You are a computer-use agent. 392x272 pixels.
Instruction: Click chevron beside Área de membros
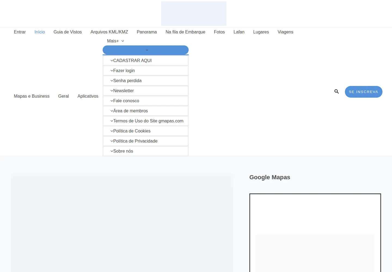click(x=112, y=111)
